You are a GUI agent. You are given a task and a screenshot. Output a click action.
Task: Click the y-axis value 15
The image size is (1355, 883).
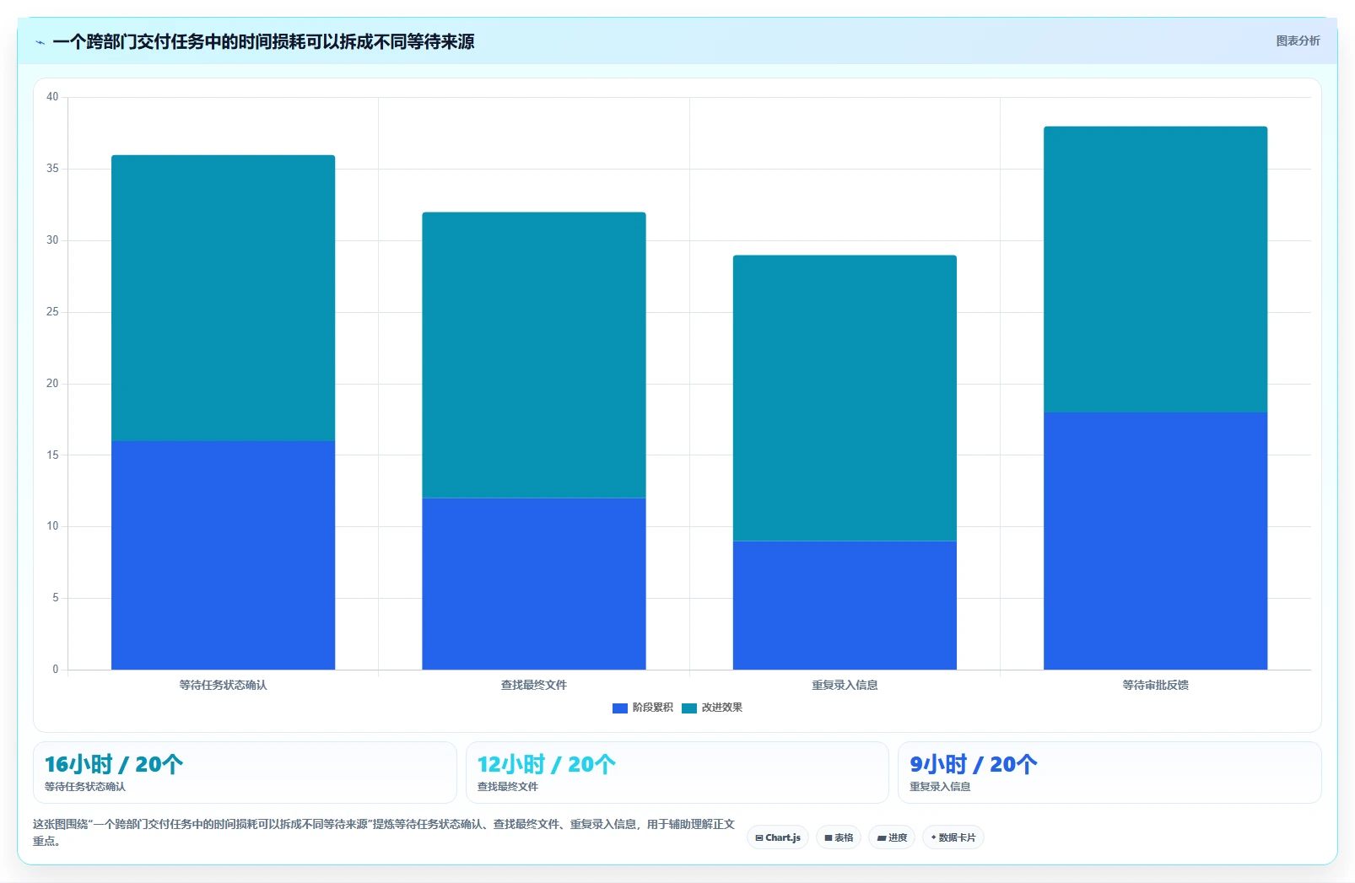52,455
